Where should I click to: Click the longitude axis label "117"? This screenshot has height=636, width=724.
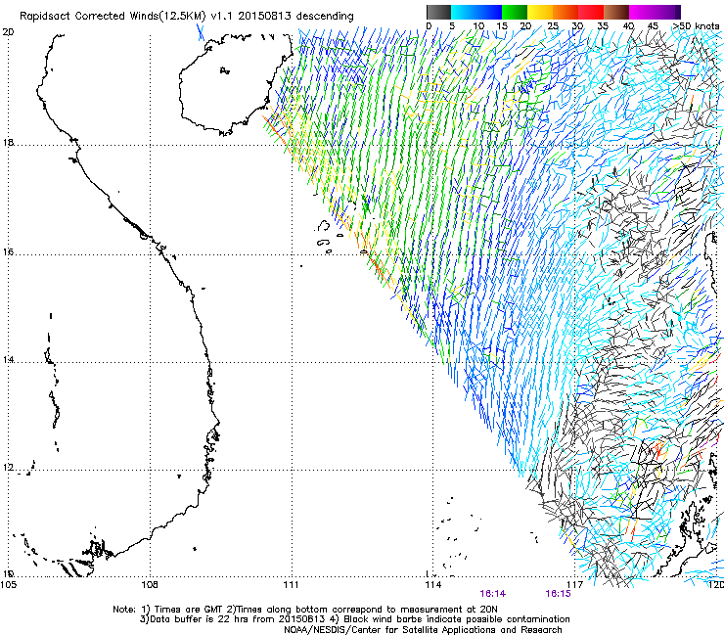point(575,584)
